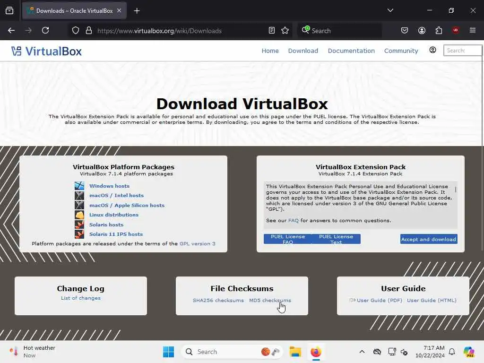Open the Linux distributions link

tap(113, 215)
